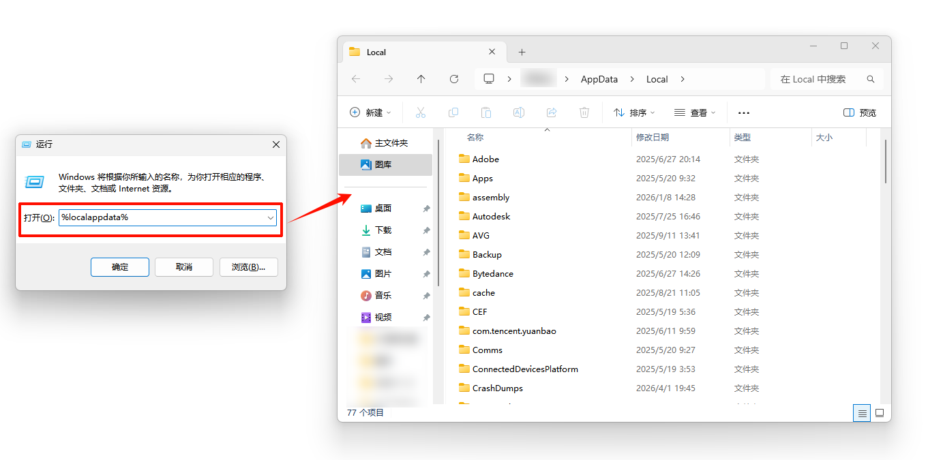
Task: Open the more options ellipsis menu
Action: pos(744,112)
